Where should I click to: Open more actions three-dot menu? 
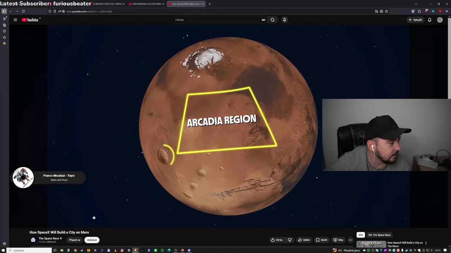pos(350,240)
